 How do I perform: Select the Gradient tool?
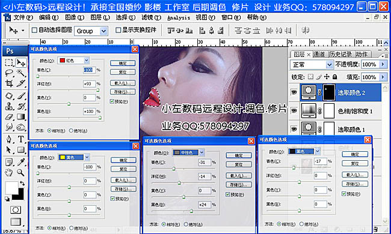(21, 116)
